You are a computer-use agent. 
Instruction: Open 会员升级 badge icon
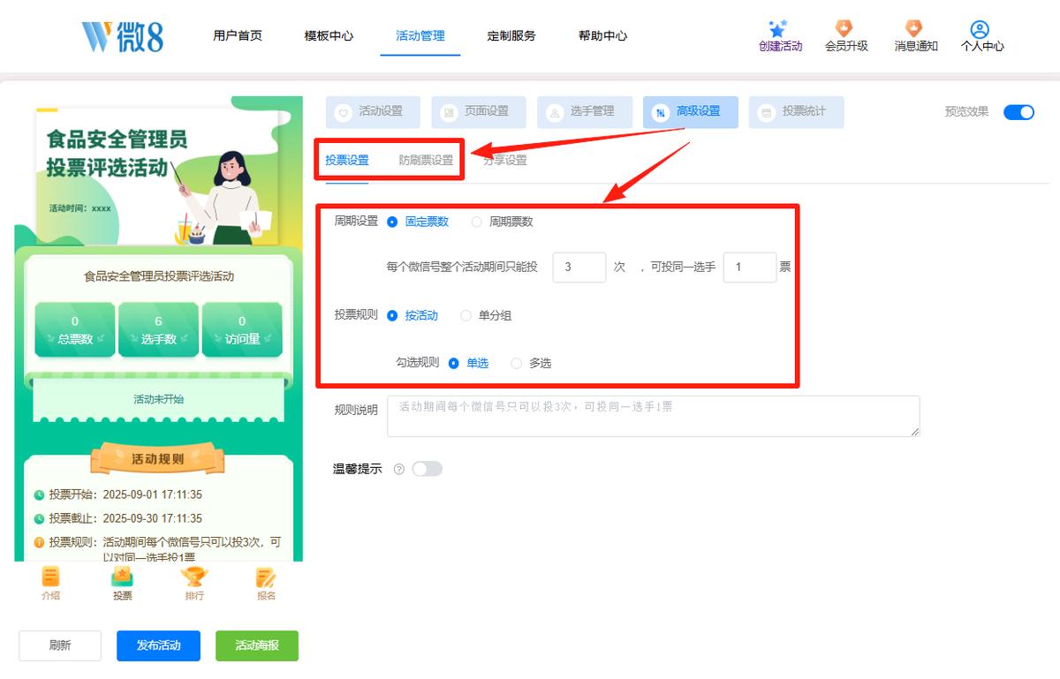coord(844,28)
